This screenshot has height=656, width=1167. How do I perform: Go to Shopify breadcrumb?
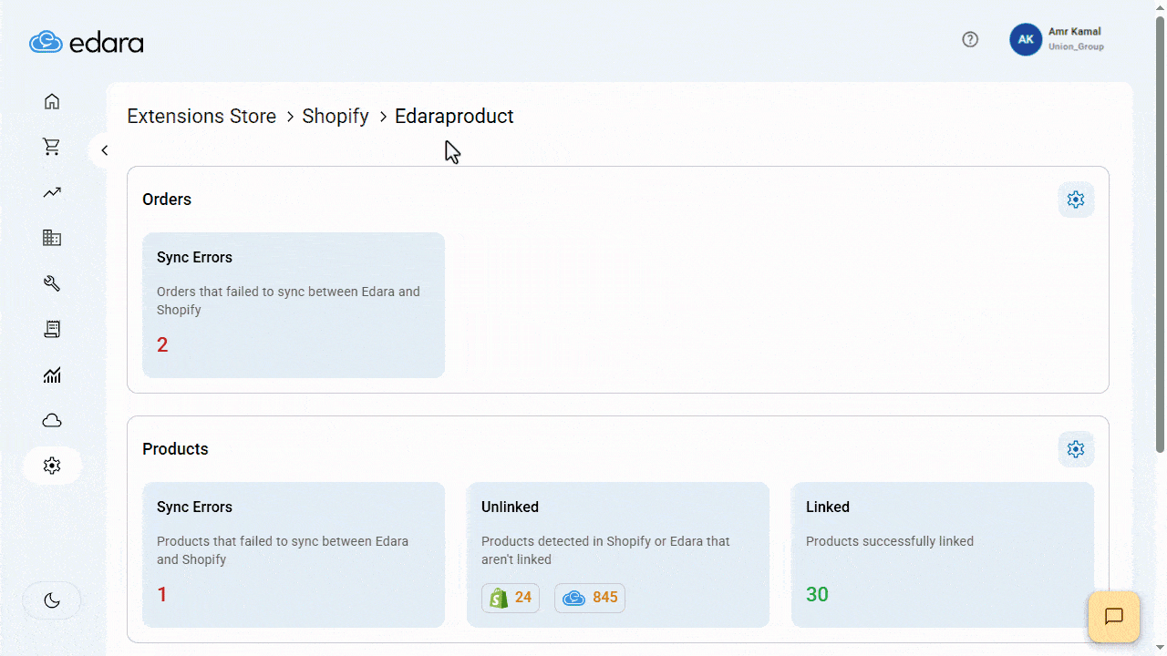click(x=336, y=117)
